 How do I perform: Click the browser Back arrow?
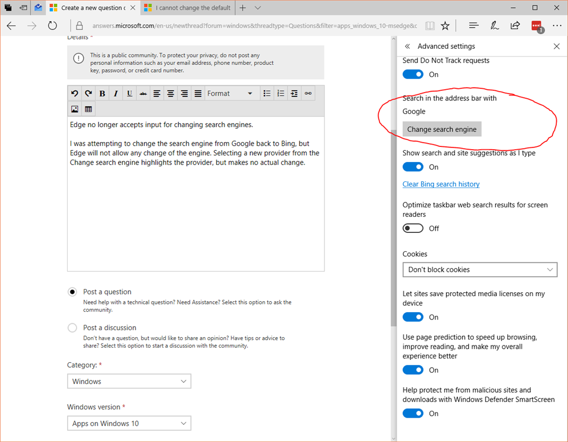click(11, 26)
